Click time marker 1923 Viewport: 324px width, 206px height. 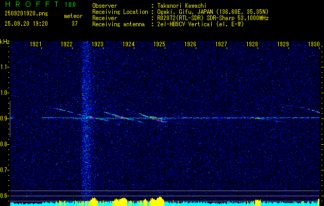[x=98, y=44]
